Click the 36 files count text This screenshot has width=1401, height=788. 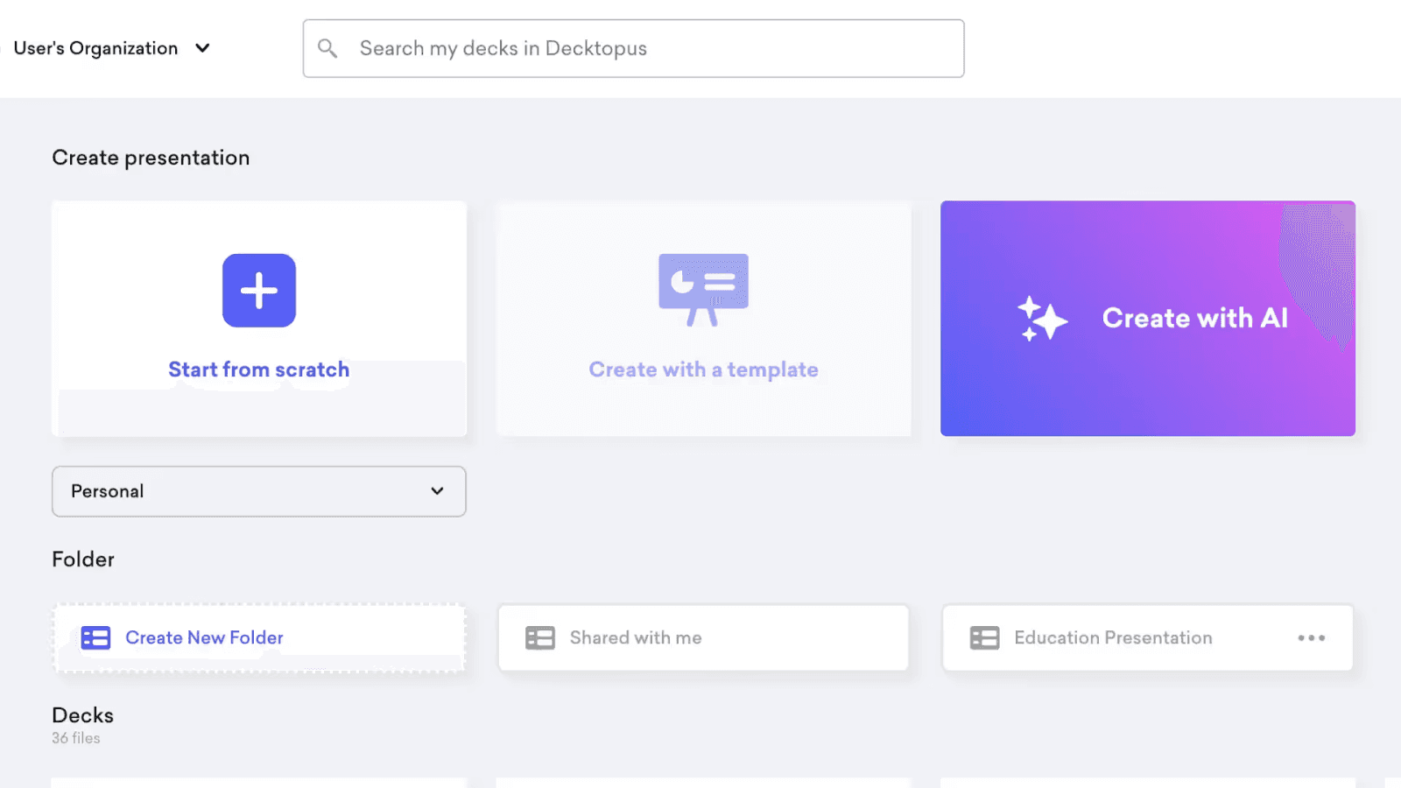click(x=76, y=738)
